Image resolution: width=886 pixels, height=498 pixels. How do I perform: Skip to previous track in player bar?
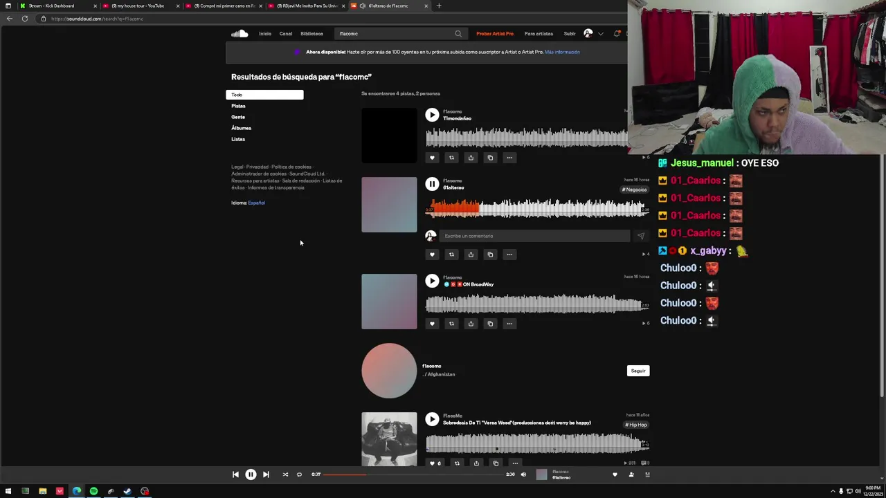click(235, 474)
